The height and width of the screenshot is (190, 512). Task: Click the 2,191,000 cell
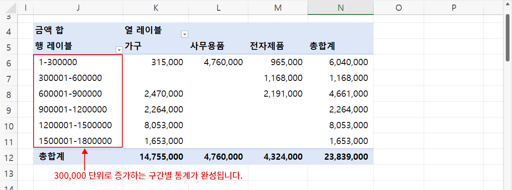tap(278, 93)
